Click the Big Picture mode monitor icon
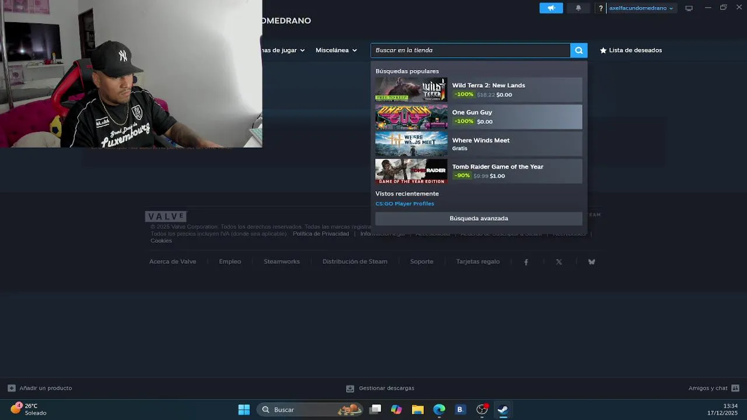 (x=689, y=8)
